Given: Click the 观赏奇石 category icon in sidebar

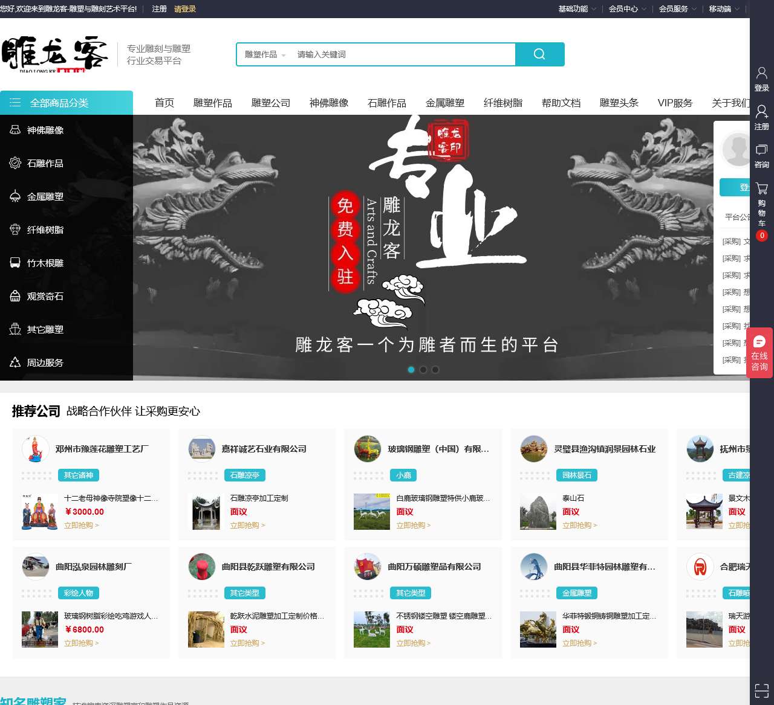Looking at the screenshot, I should point(15,296).
